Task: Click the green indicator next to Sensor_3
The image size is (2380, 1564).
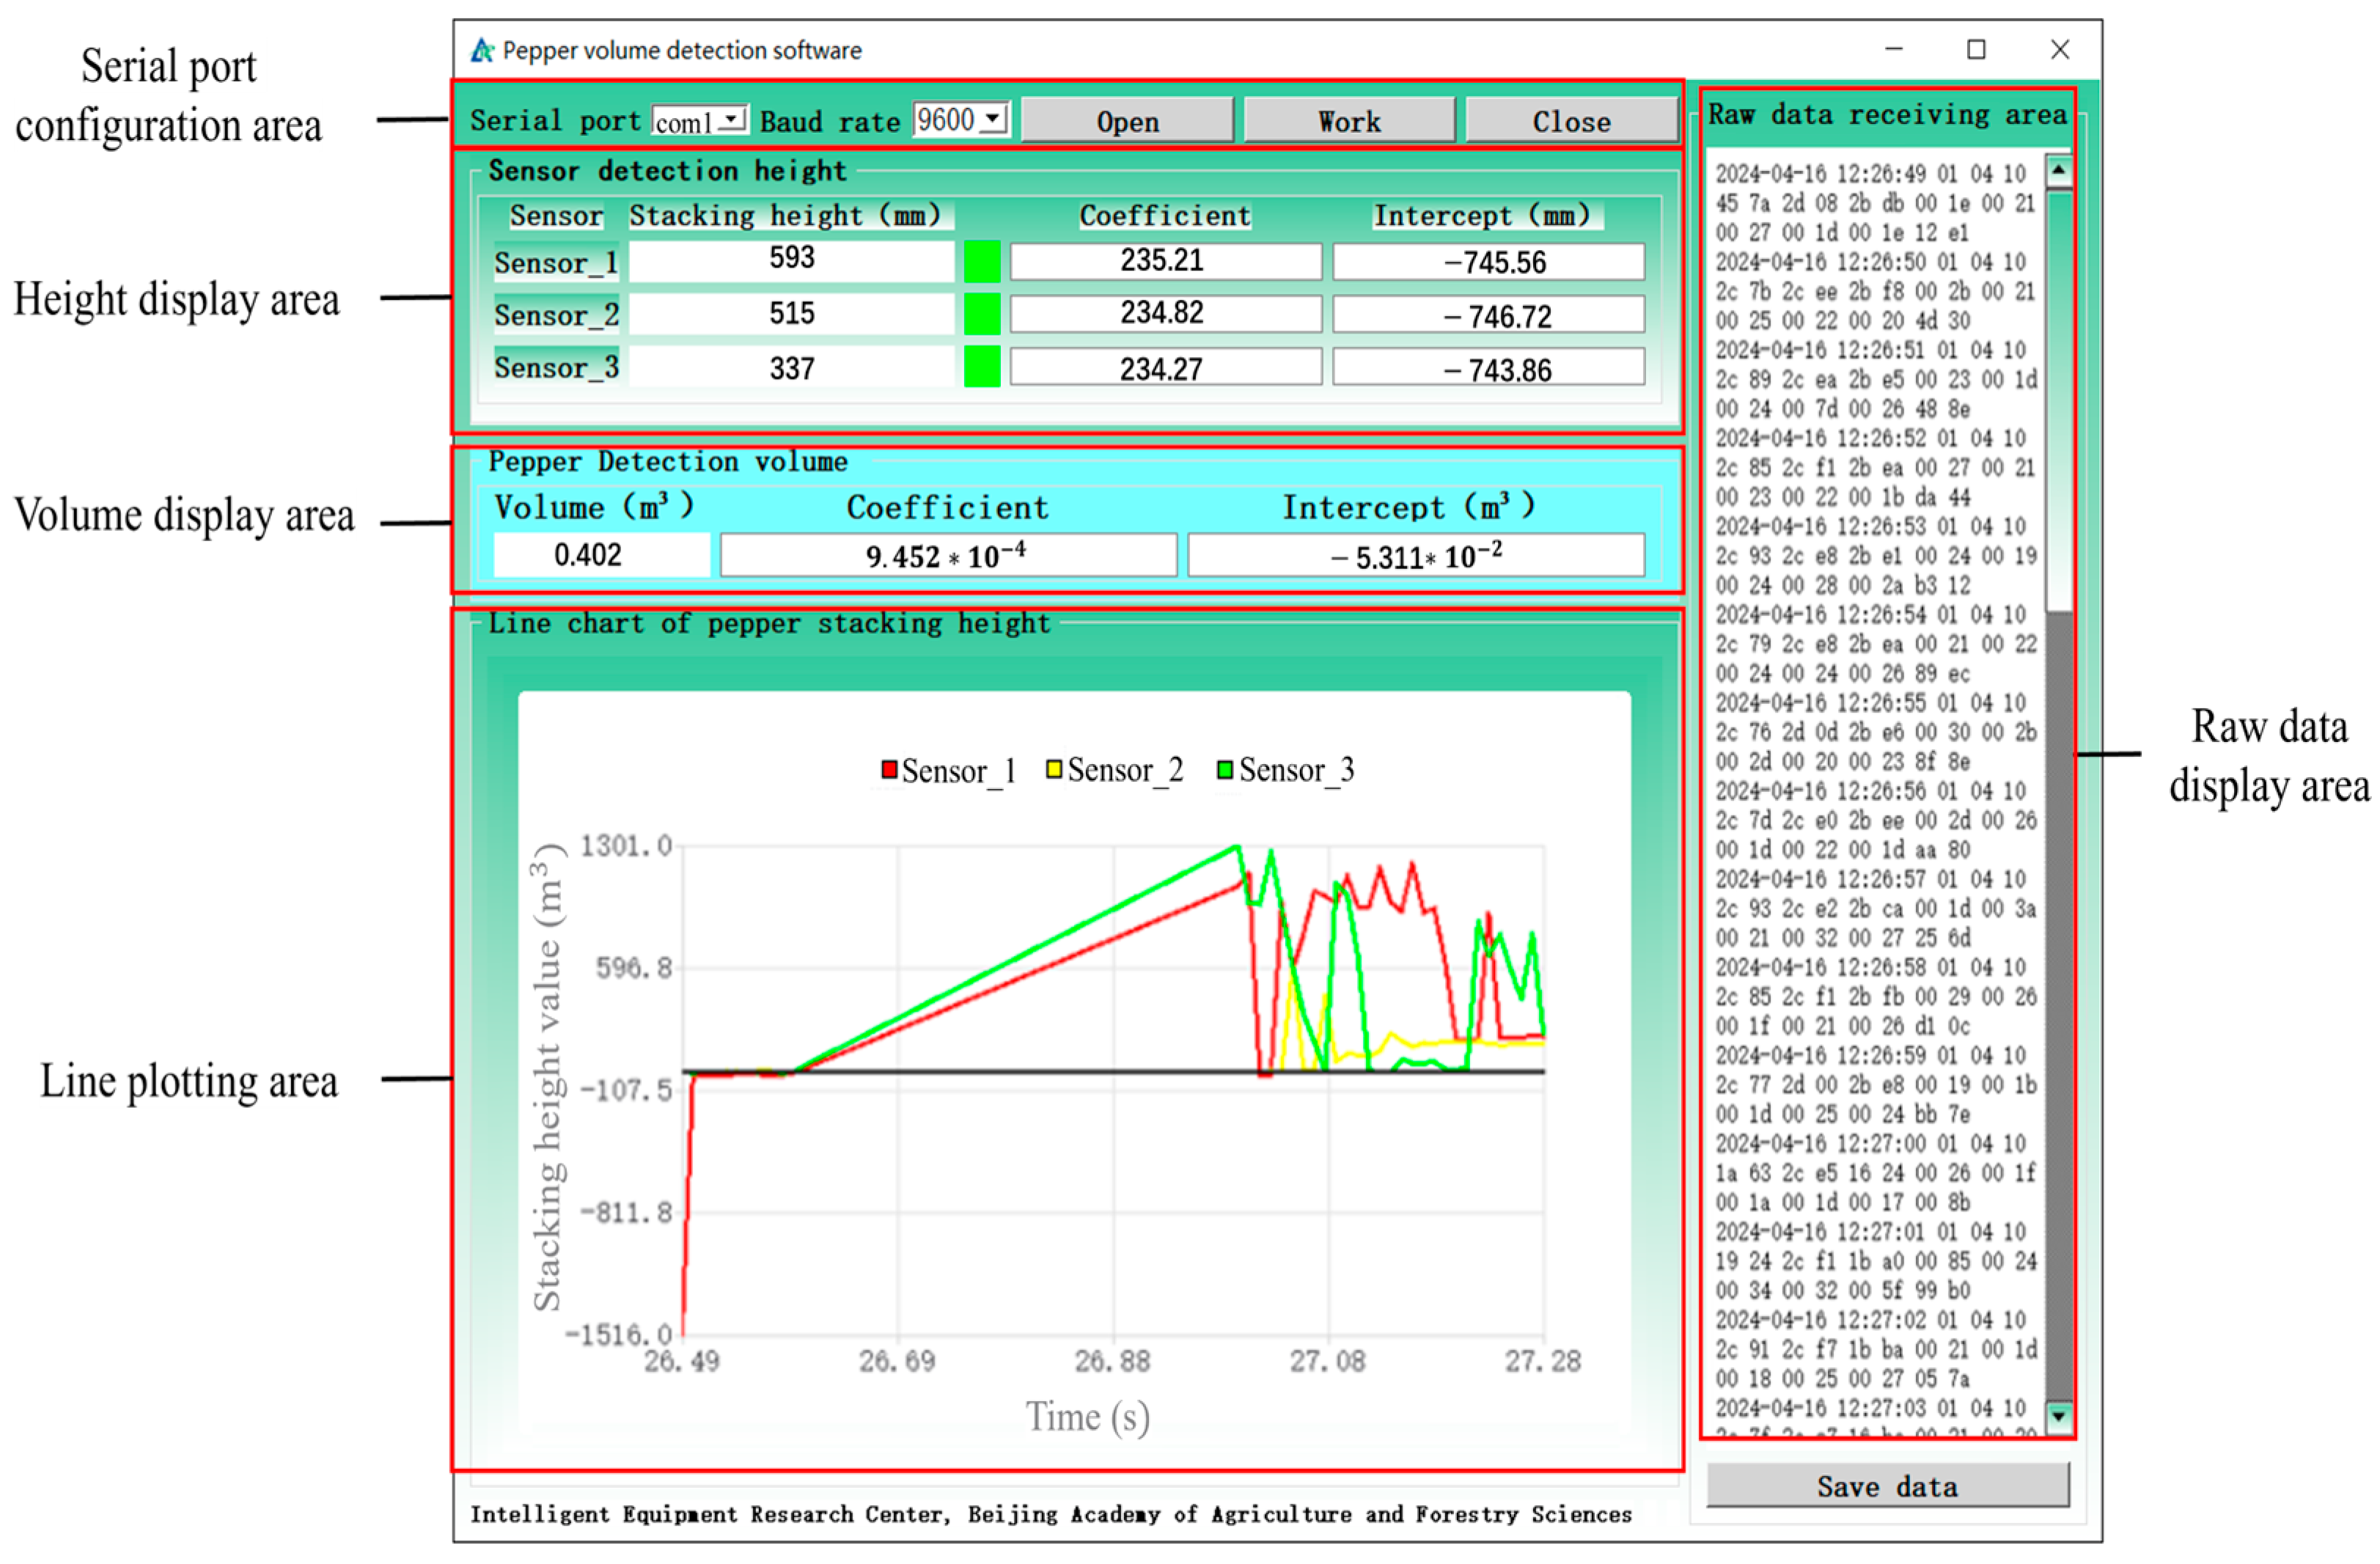Action: coord(982,367)
